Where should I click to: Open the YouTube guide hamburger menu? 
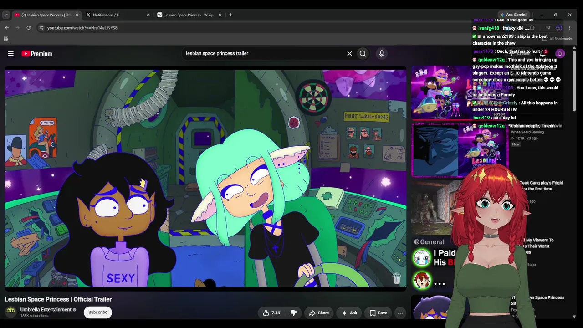10,54
